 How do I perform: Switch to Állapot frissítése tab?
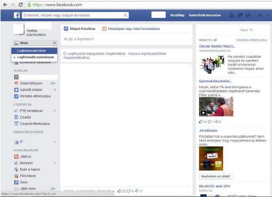(x=79, y=29)
